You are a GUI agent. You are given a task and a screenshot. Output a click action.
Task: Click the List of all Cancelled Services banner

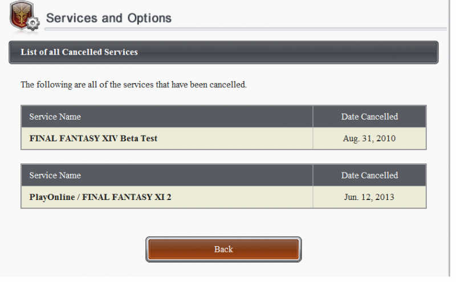(x=223, y=52)
